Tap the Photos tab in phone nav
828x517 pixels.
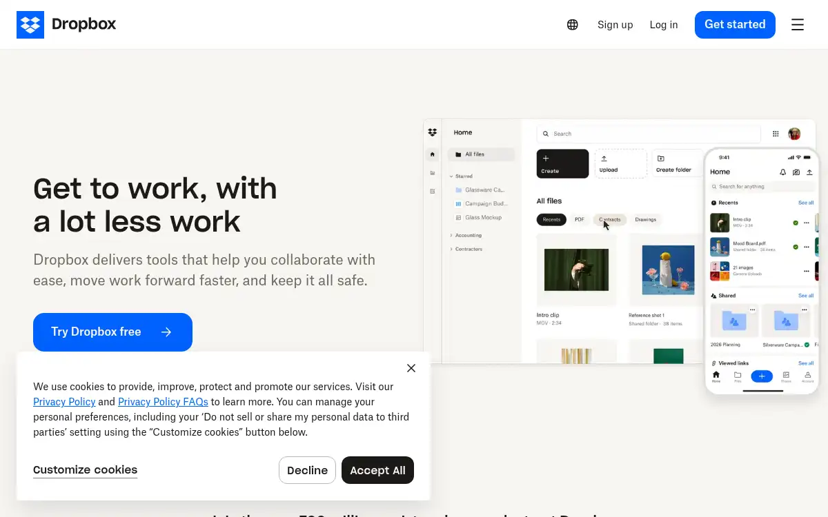click(x=786, y=376)
